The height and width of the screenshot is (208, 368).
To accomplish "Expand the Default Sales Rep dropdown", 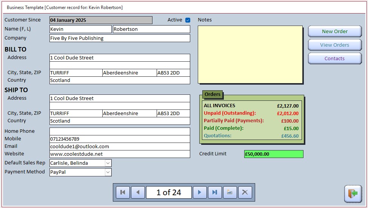I will click(x=108, y=163).
